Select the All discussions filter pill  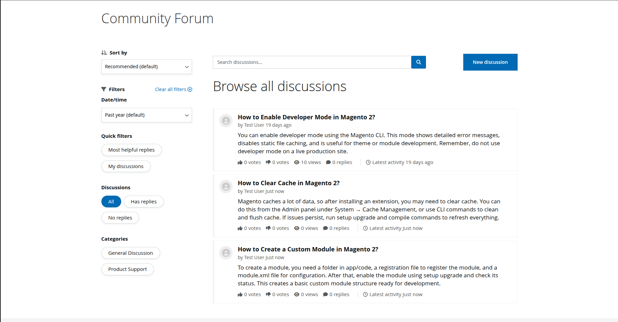click(111, 202)
